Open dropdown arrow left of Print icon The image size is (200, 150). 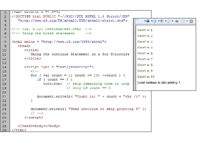172,21
